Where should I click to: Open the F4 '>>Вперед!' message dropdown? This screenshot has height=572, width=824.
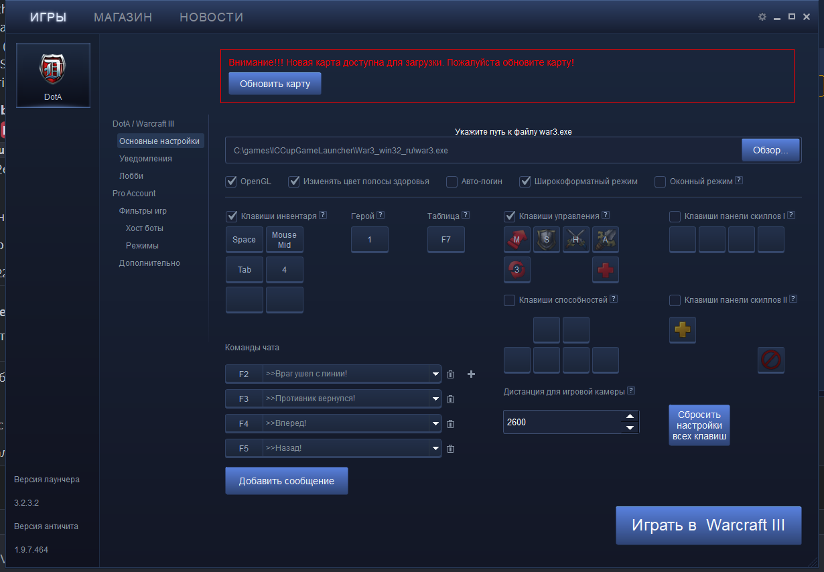[x=435, y=423]
